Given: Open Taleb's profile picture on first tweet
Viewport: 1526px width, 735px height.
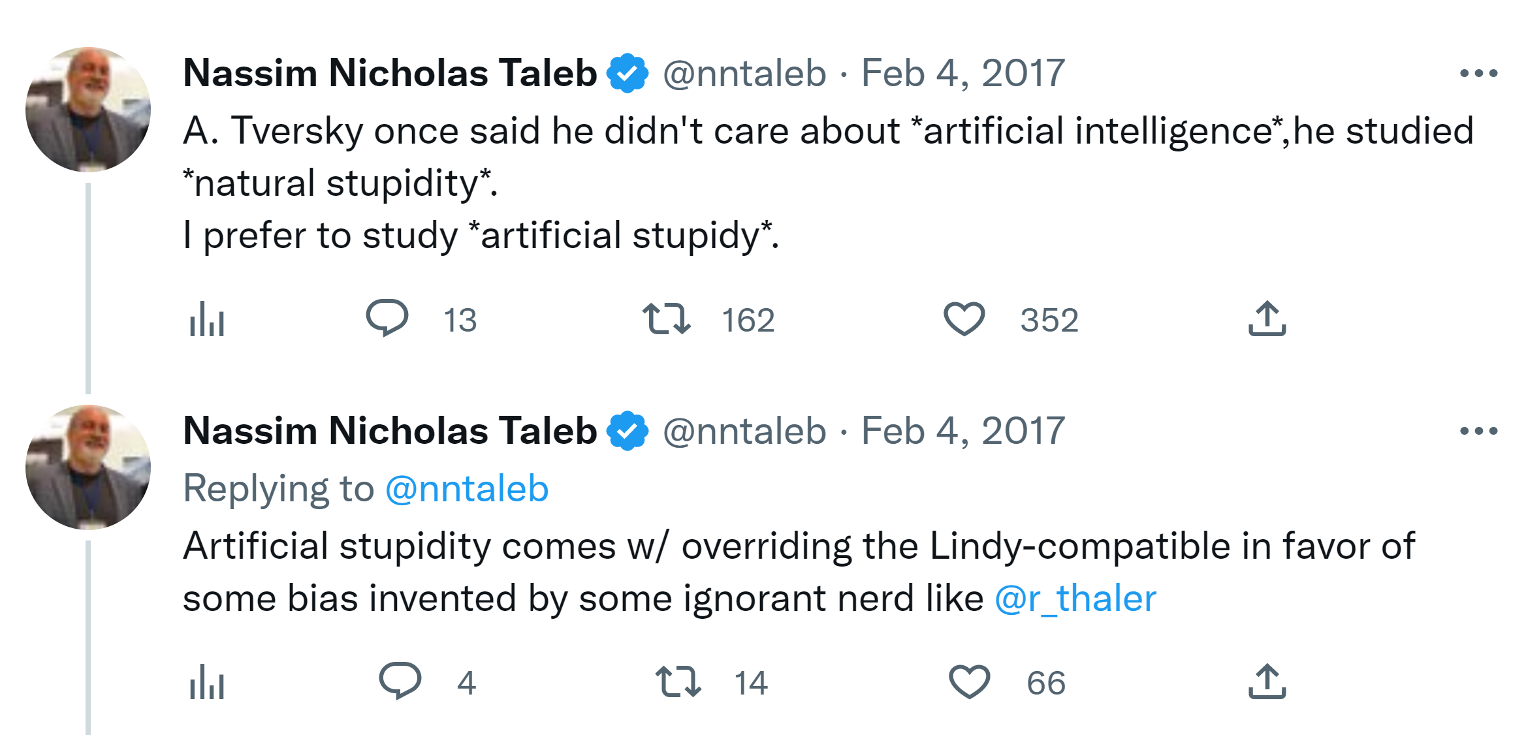Looking at the screenshot, I should coord(88,109).
